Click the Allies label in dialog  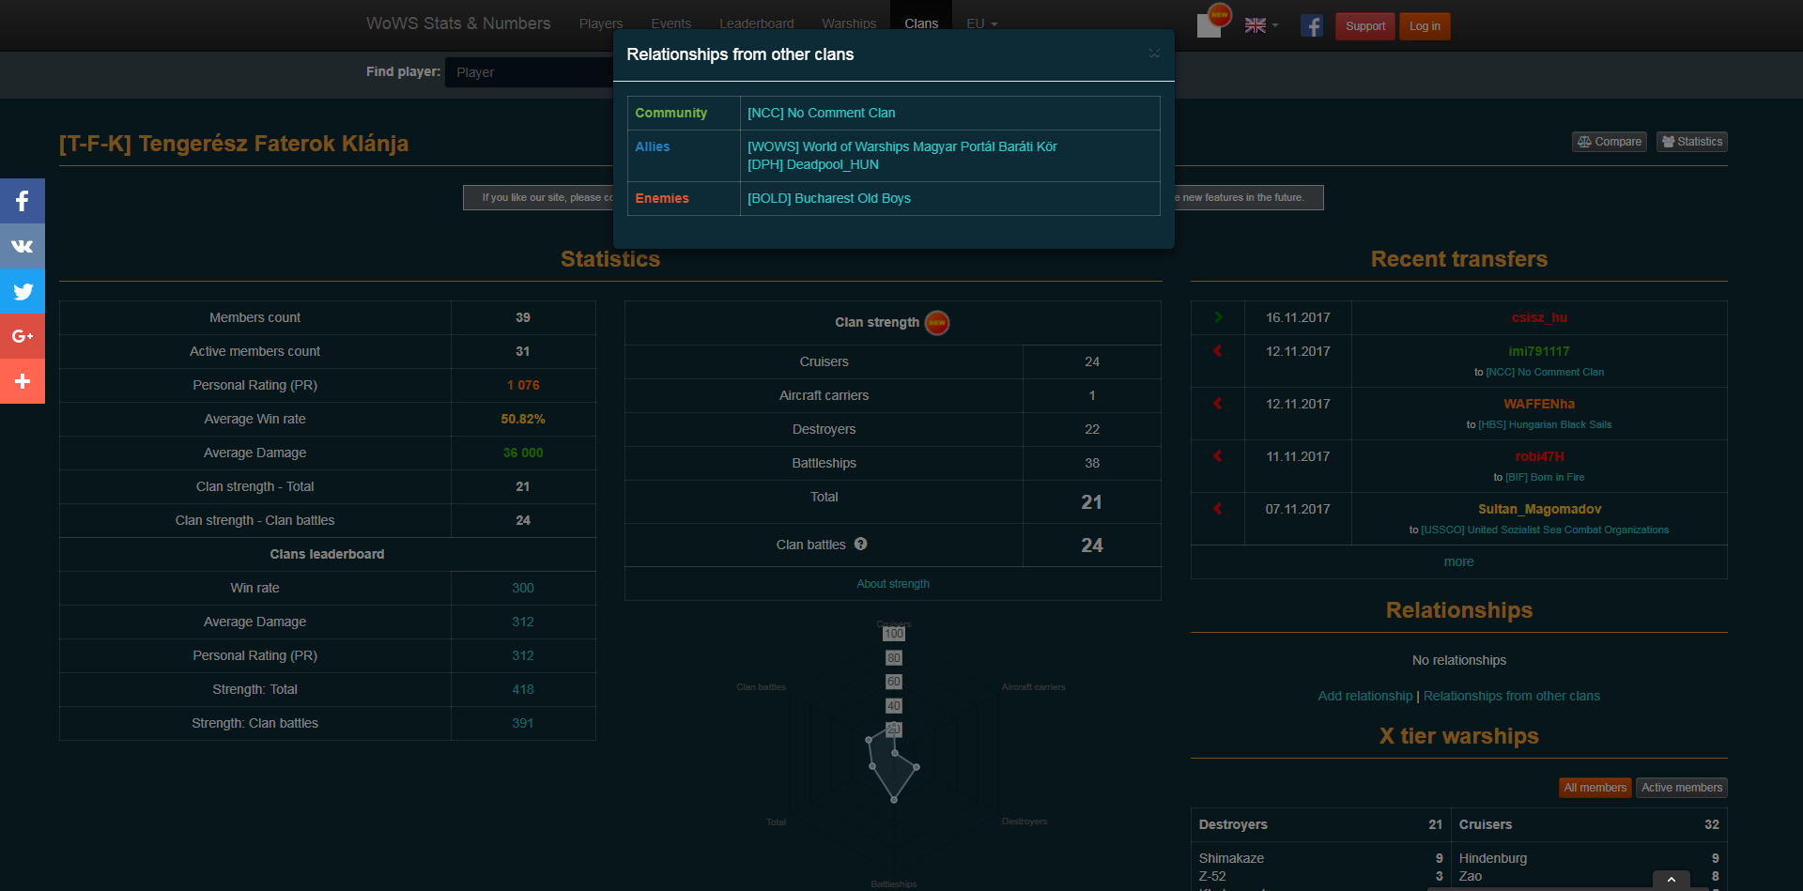pos(653,146)
